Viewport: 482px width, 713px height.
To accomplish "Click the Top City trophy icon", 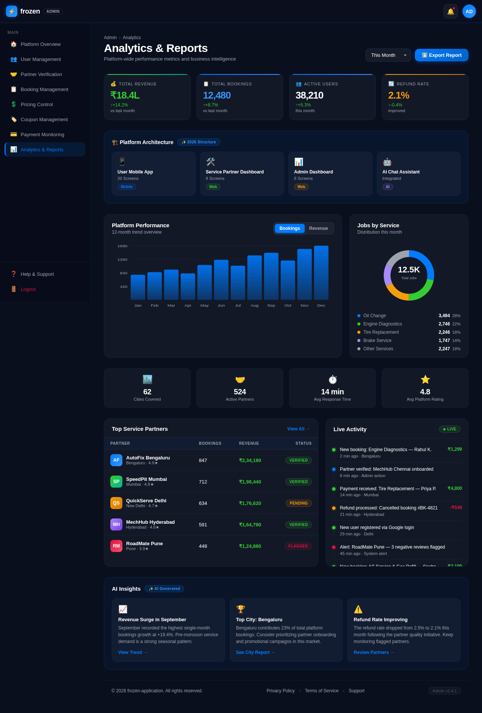I will tap(241, 609).
